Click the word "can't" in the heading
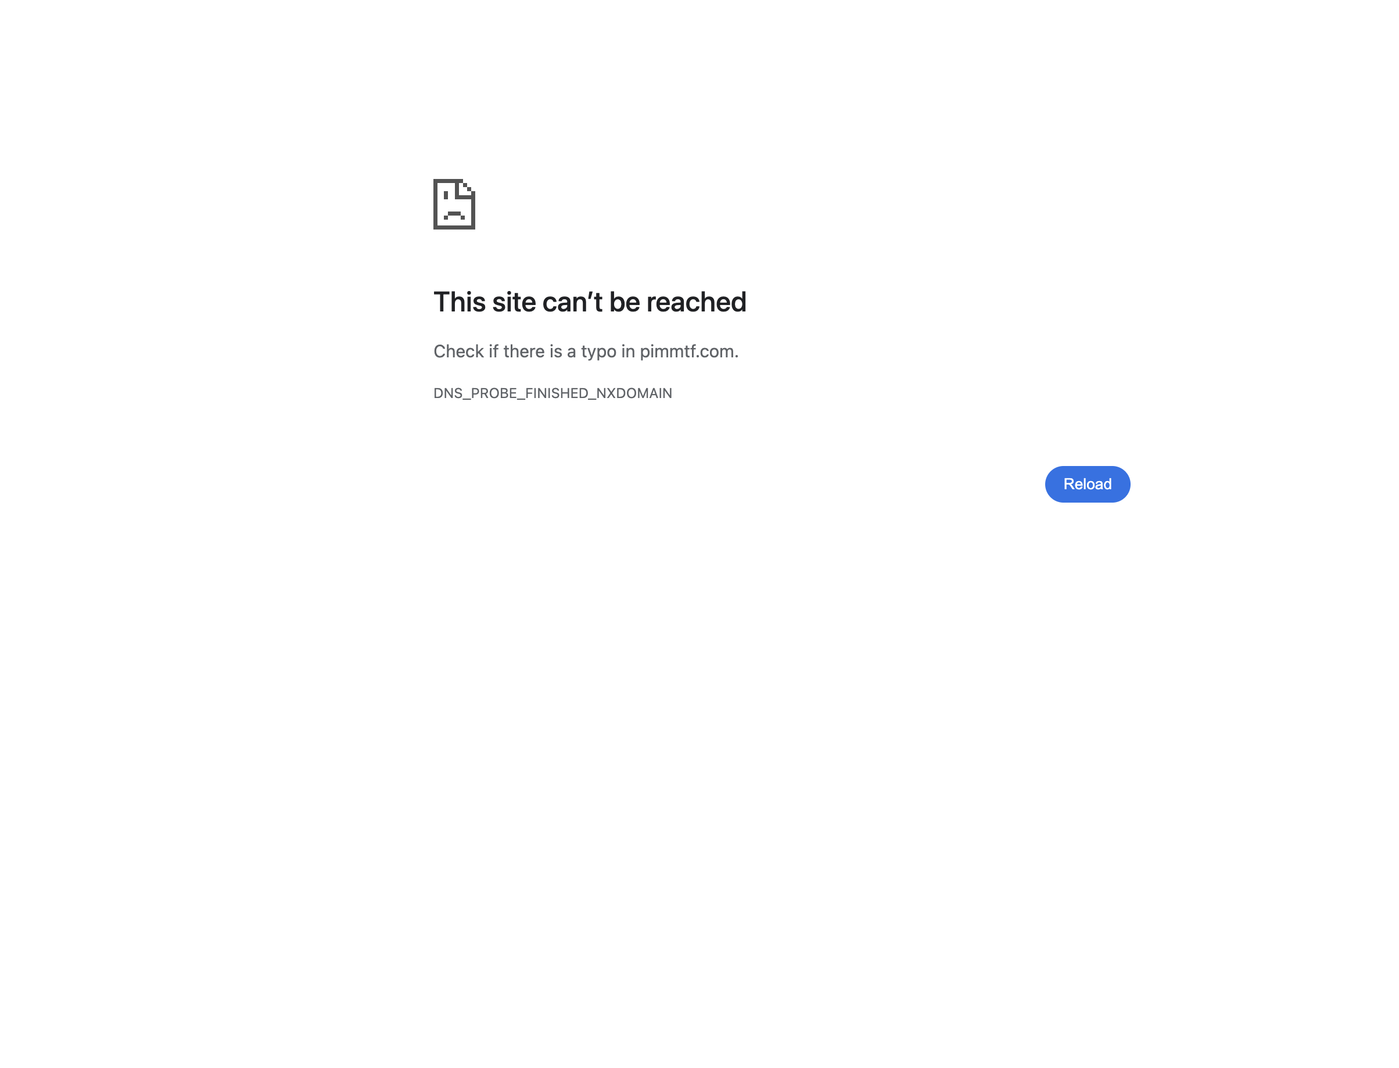The height and width of the screenshot is (1068, 1399). click(x=572, y=302)
